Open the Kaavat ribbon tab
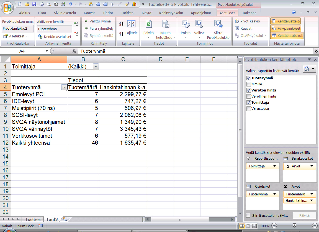Viewport: 319px width, 232px height. pyautogui.click(x=89, y=13)
